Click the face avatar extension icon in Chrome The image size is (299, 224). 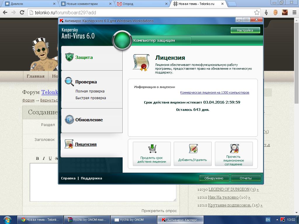click(275, 13)
